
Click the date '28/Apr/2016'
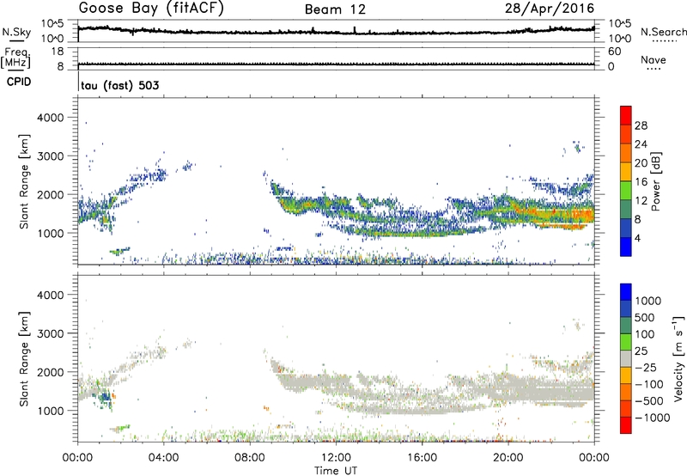click(x=550, y=8)
